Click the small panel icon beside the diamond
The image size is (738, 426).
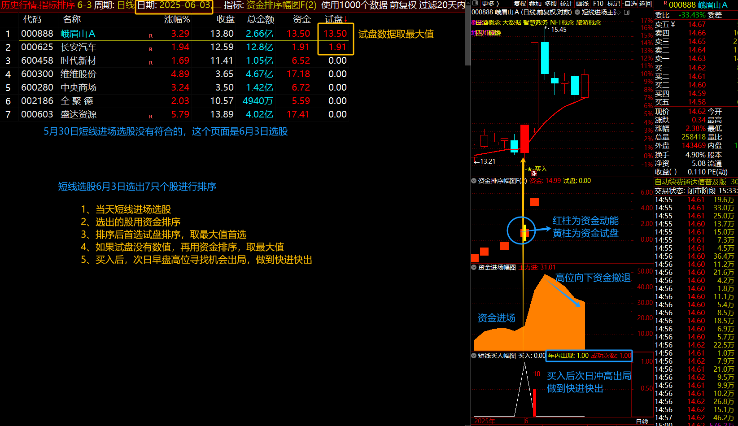pos(627,12)
